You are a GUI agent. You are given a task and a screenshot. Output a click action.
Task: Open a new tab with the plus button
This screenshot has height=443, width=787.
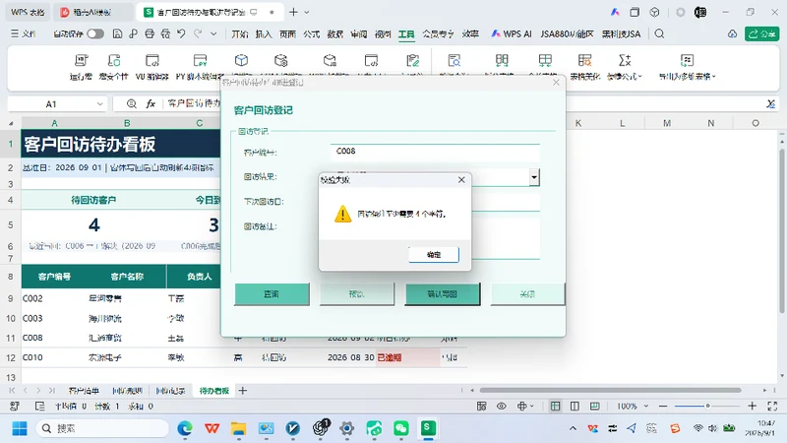coord(293,12)
